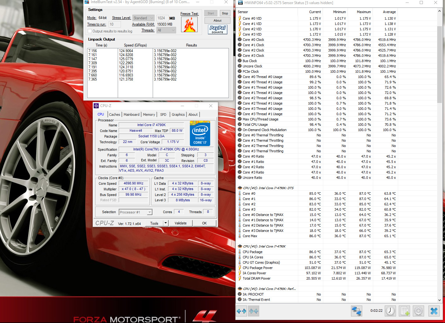This screenshot has width=445, height=323.
Task: Select the Core #1 Thermal Throttling row
Action: click(317, 140)
